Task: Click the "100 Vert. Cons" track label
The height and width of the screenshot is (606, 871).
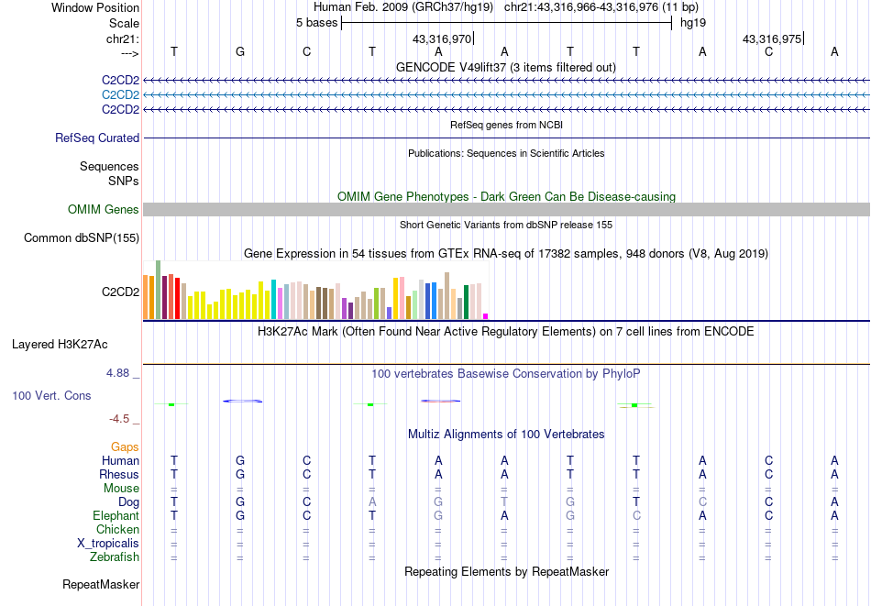Action: coord(51,395)
